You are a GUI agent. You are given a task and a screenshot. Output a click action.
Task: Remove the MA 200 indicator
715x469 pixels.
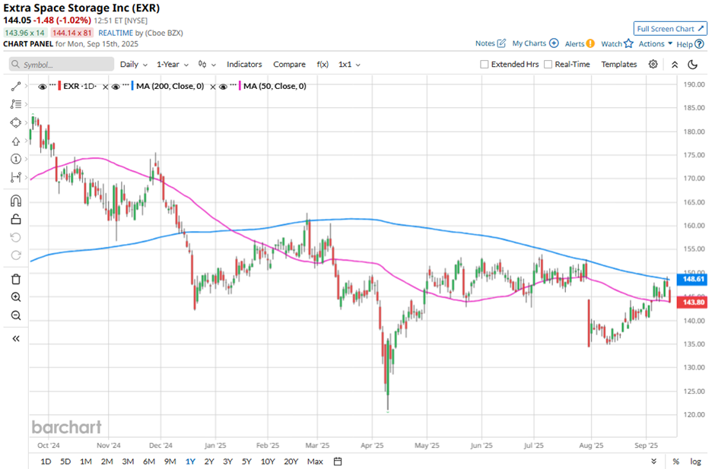[x=212, y=87]
